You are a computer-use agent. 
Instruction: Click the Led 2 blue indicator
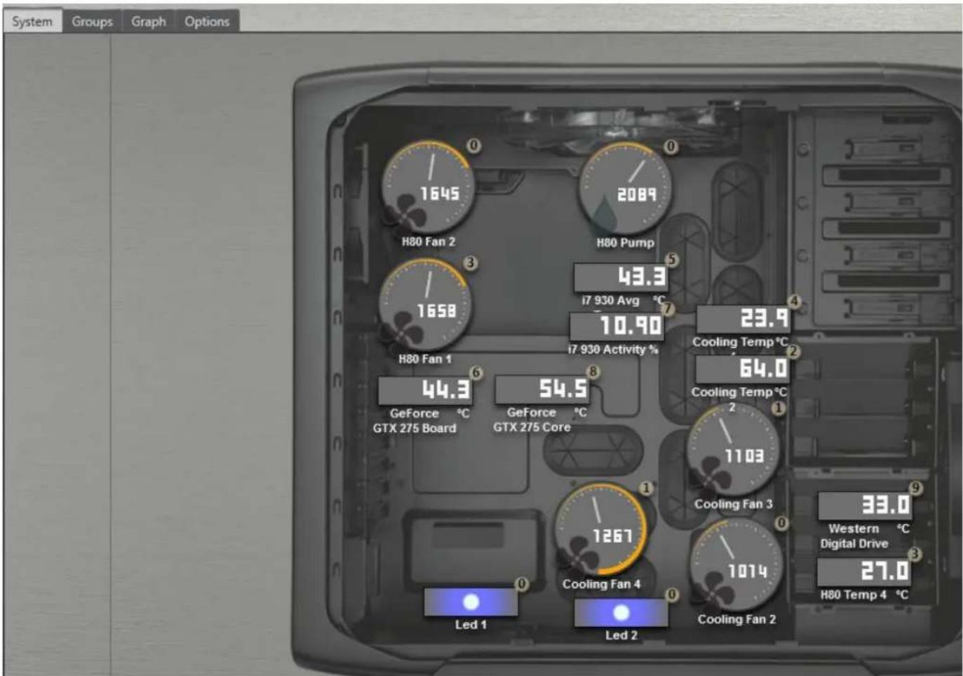tap(621, 612)
